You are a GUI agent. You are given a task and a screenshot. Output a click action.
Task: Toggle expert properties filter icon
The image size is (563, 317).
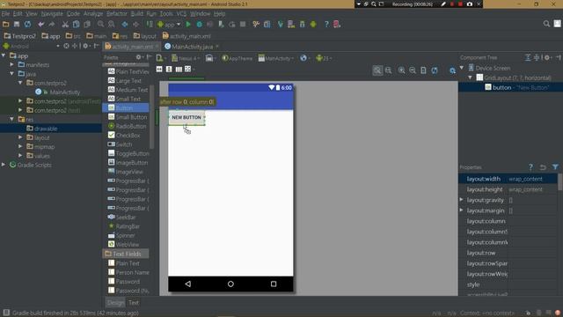555,167
